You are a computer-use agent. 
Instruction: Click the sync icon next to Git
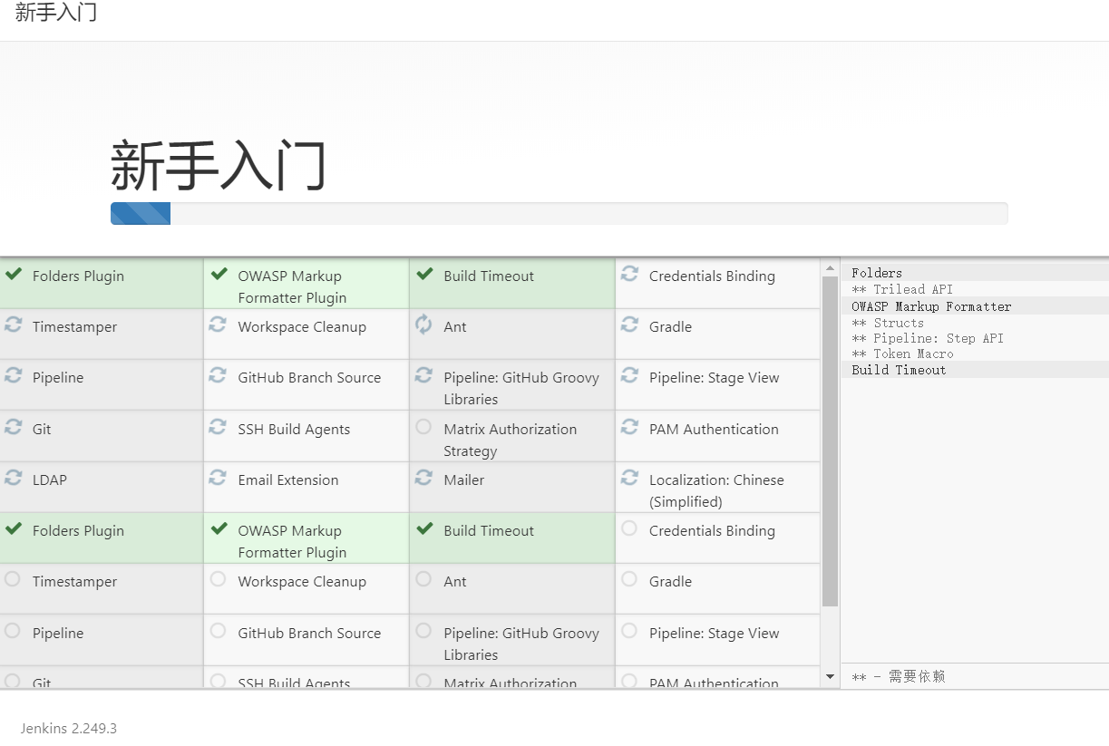13,427
